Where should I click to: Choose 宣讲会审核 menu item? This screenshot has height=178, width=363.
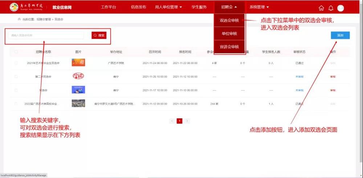[x=229, y=47]
